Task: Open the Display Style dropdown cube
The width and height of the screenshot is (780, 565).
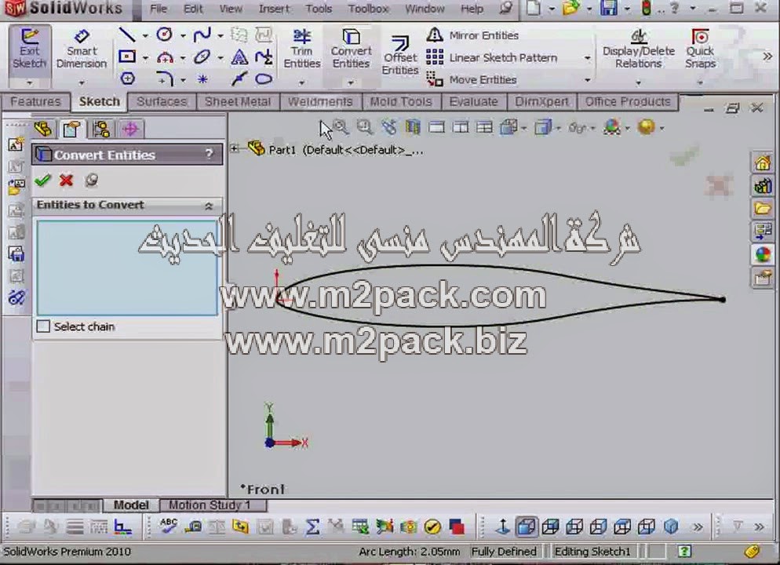Action: pos(543,127)
